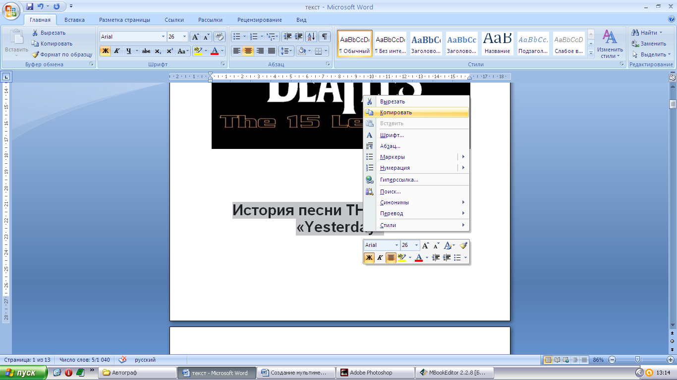677x380 pixels.
Task: Undo last action in Quick Access toolbar
Action: pos(41,7)
